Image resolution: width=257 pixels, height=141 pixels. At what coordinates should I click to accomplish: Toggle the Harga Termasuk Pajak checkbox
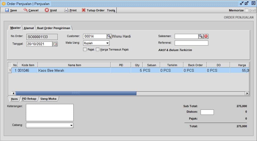[x=97, y=49]
